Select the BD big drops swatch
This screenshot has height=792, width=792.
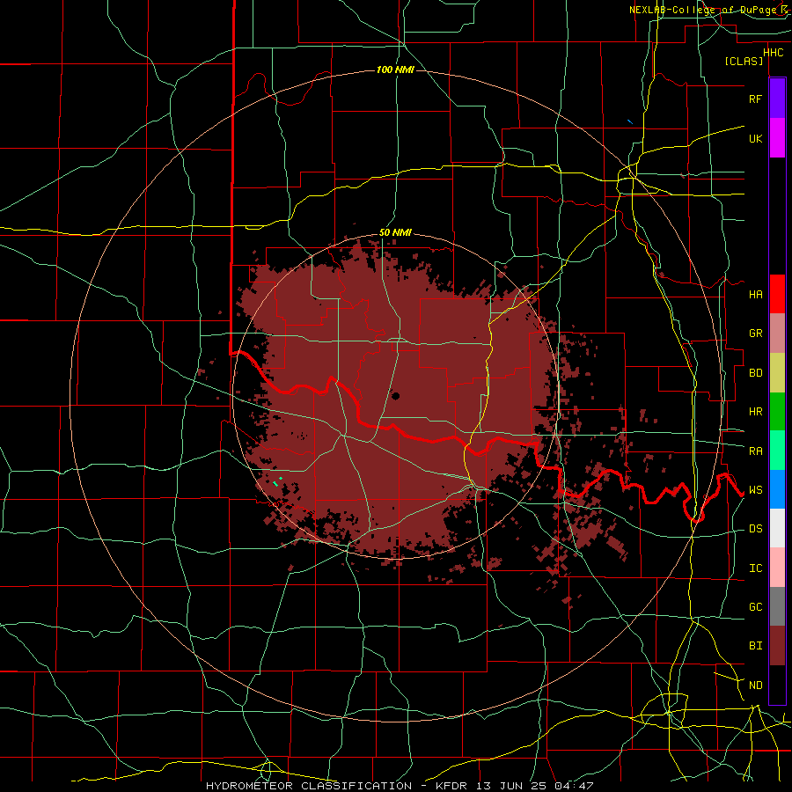777,373
